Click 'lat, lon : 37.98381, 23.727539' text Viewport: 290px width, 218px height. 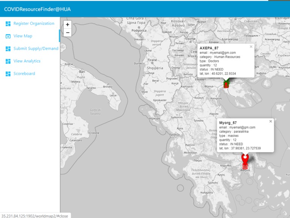(x=240, y=148)
